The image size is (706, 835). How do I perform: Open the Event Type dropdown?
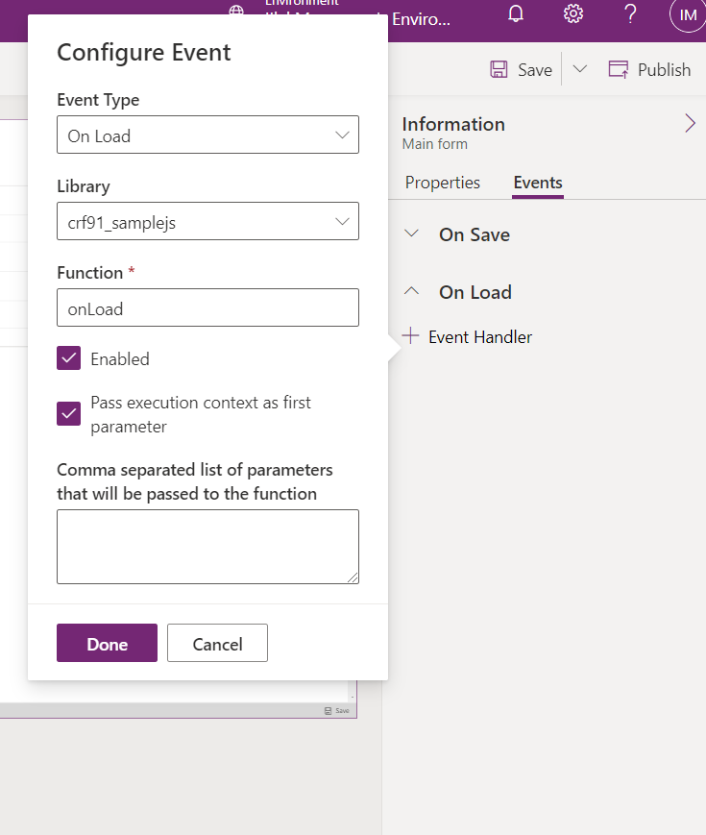[207, 135]
